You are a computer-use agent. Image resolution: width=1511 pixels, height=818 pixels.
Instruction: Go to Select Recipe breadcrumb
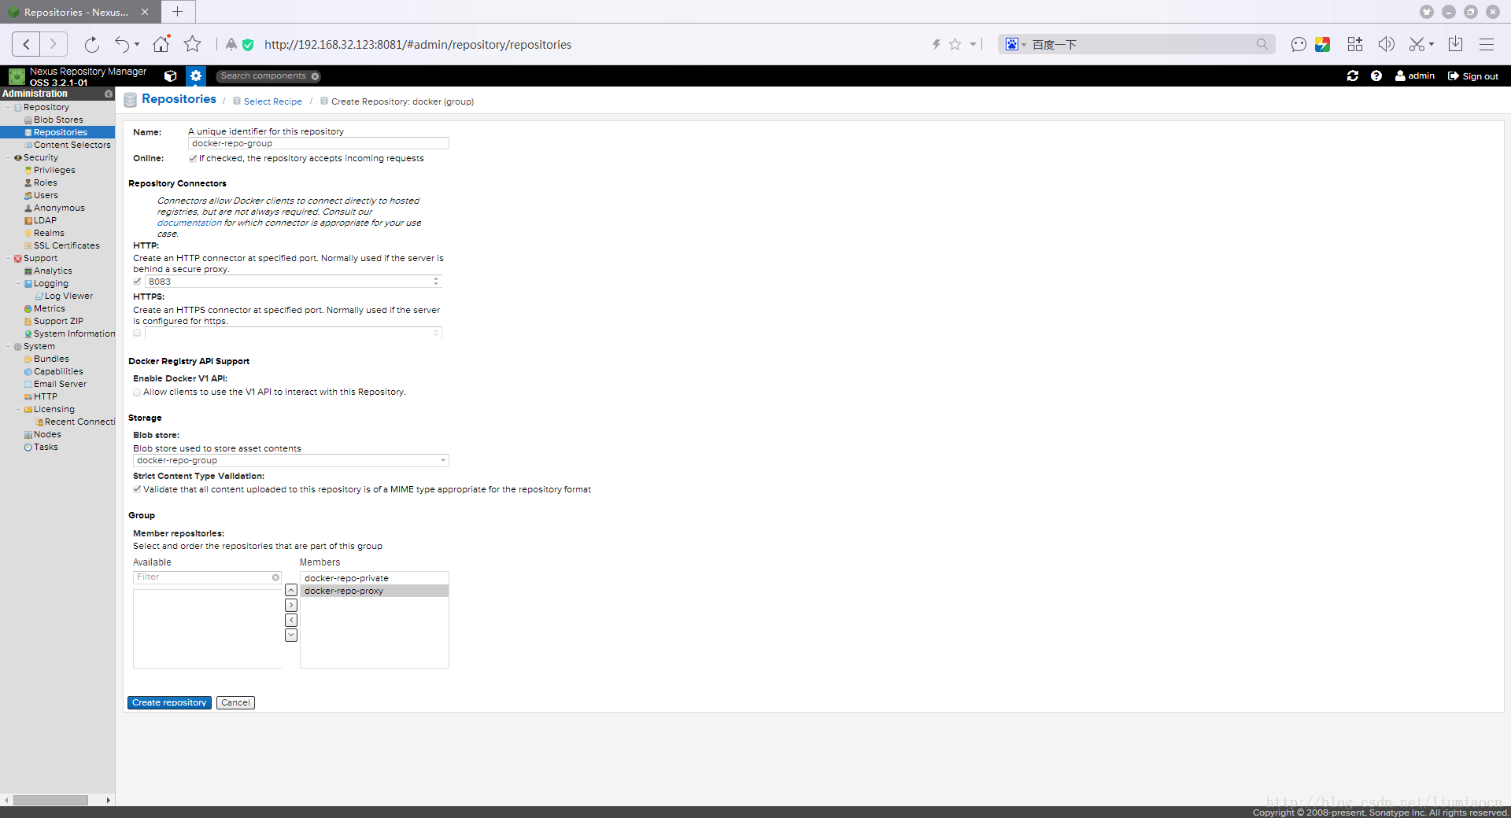pyautogui.click(x=272, y=101)
